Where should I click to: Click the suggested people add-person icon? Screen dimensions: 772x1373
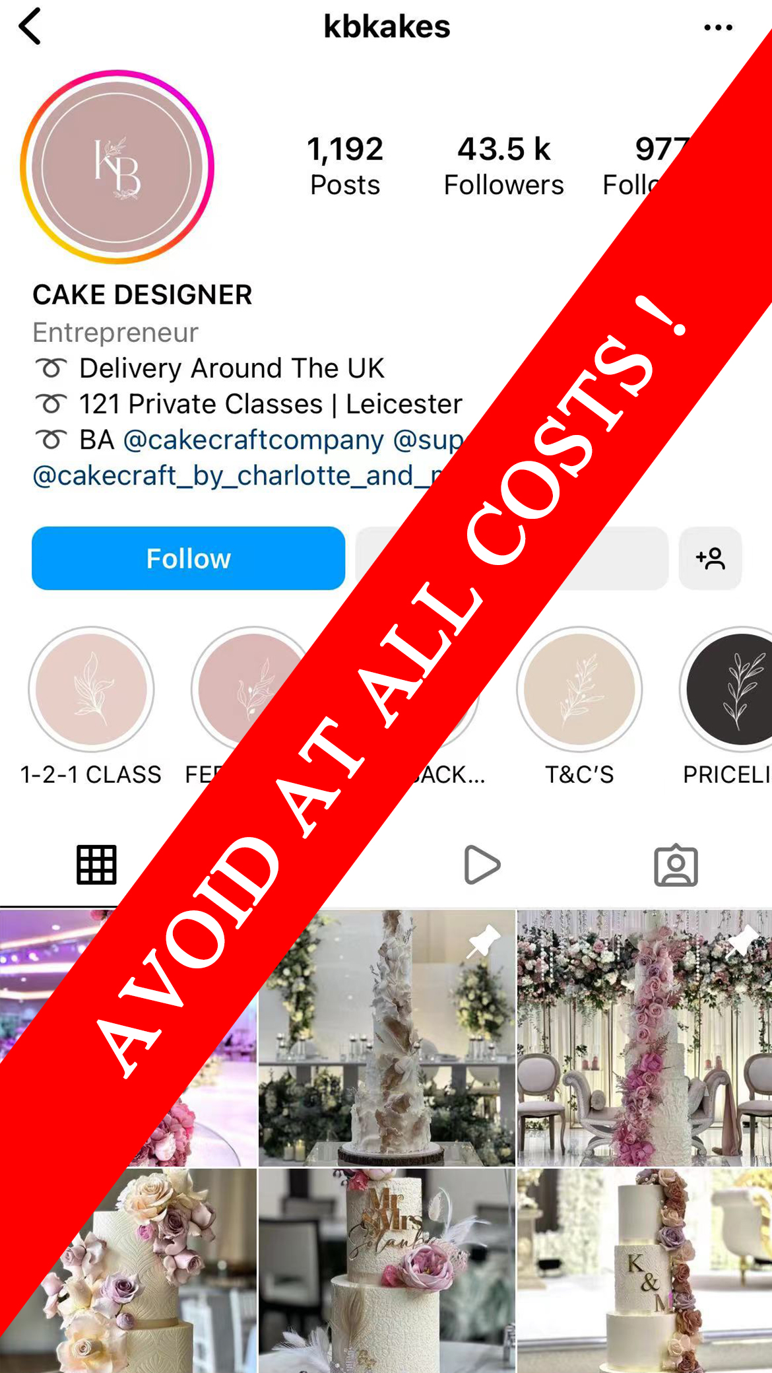click(710, 558)
